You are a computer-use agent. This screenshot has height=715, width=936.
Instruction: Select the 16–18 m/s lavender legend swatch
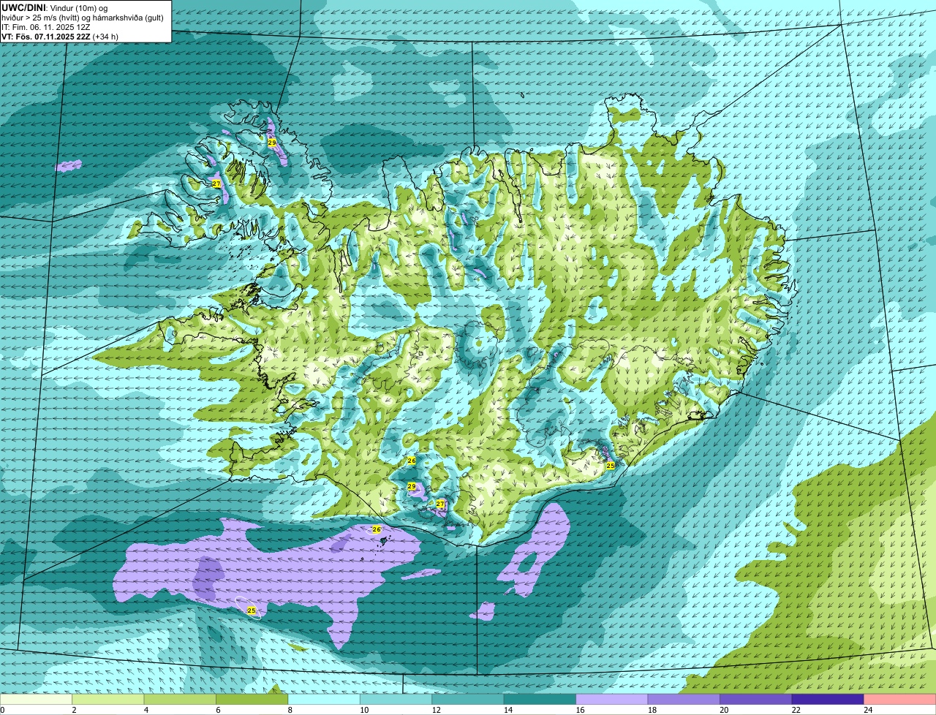613,700
